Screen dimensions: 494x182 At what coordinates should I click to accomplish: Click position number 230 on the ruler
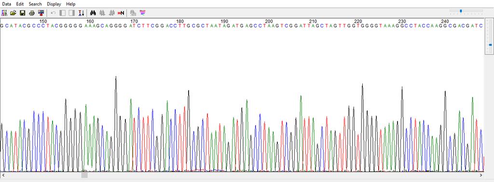click(402, 21)
